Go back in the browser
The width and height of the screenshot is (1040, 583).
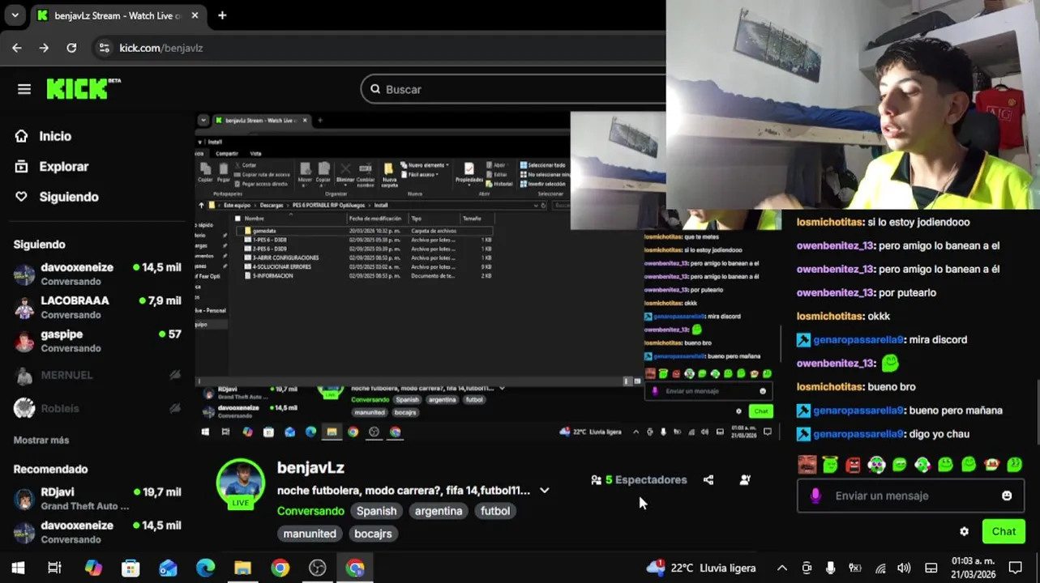(17, 48)
